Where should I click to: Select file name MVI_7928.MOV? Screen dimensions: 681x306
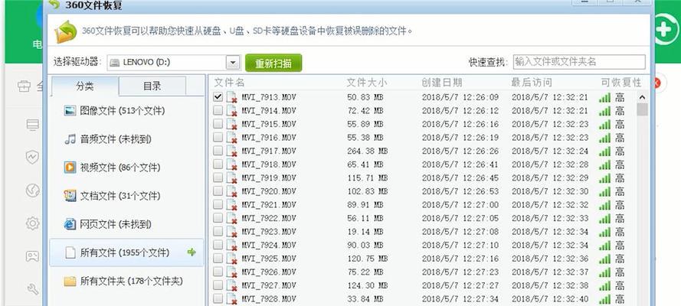click(x=269, y=299)
